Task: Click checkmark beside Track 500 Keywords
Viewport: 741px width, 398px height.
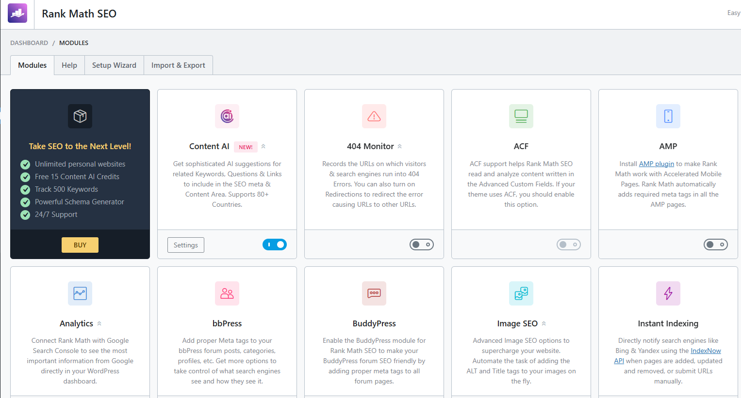Action: click(25, 190)
